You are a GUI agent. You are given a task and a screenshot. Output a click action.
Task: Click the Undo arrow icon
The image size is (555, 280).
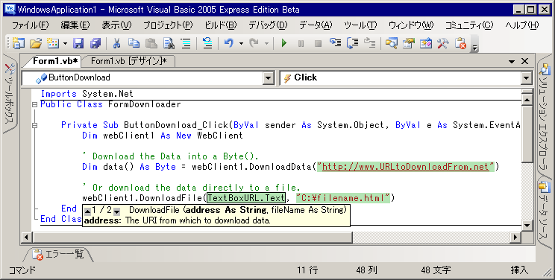(x=229, y=43)
